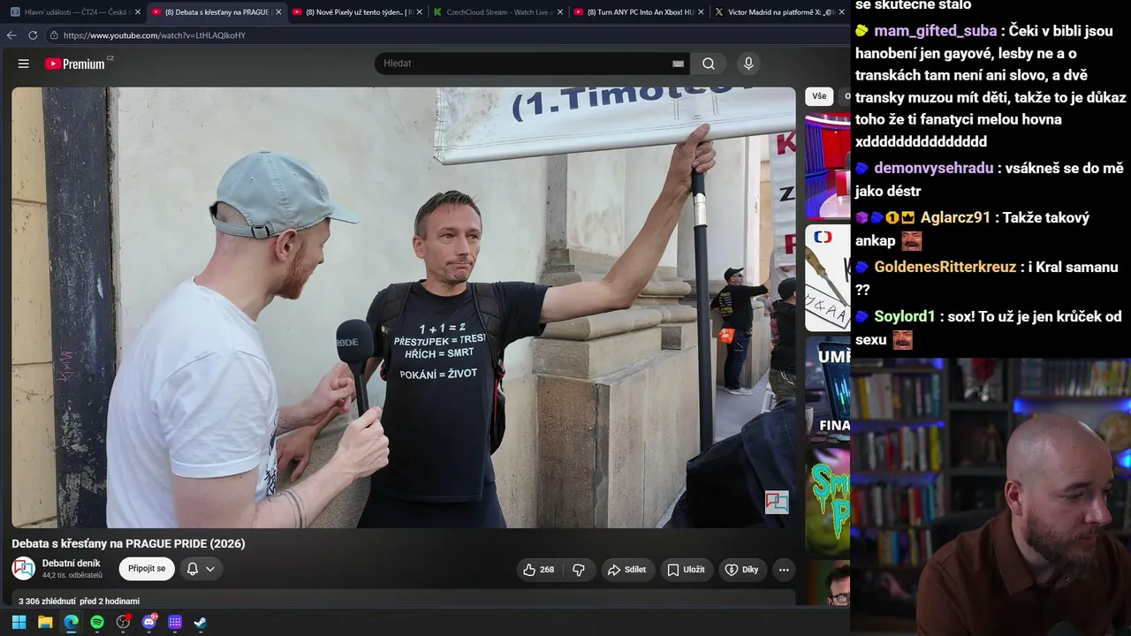The height and width of the screenshot is (636, 1131).
Task: Select the Vše filter chip
Action: (x=819, y=96)
